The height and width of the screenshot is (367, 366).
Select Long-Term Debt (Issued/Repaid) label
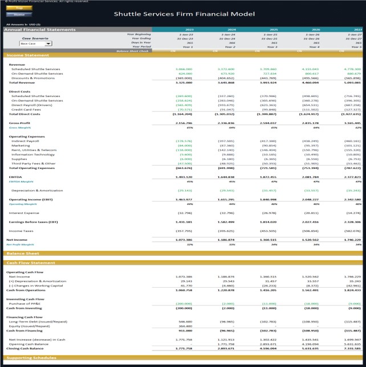38,321
